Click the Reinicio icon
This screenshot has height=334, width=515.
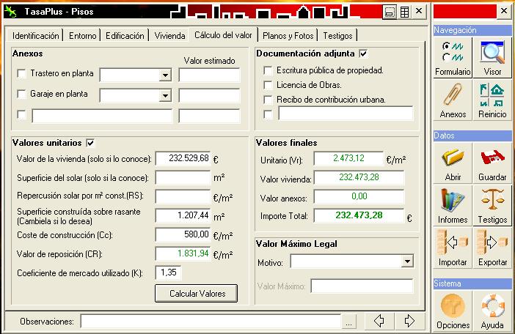pyautogui.click(x=492, y=100)
